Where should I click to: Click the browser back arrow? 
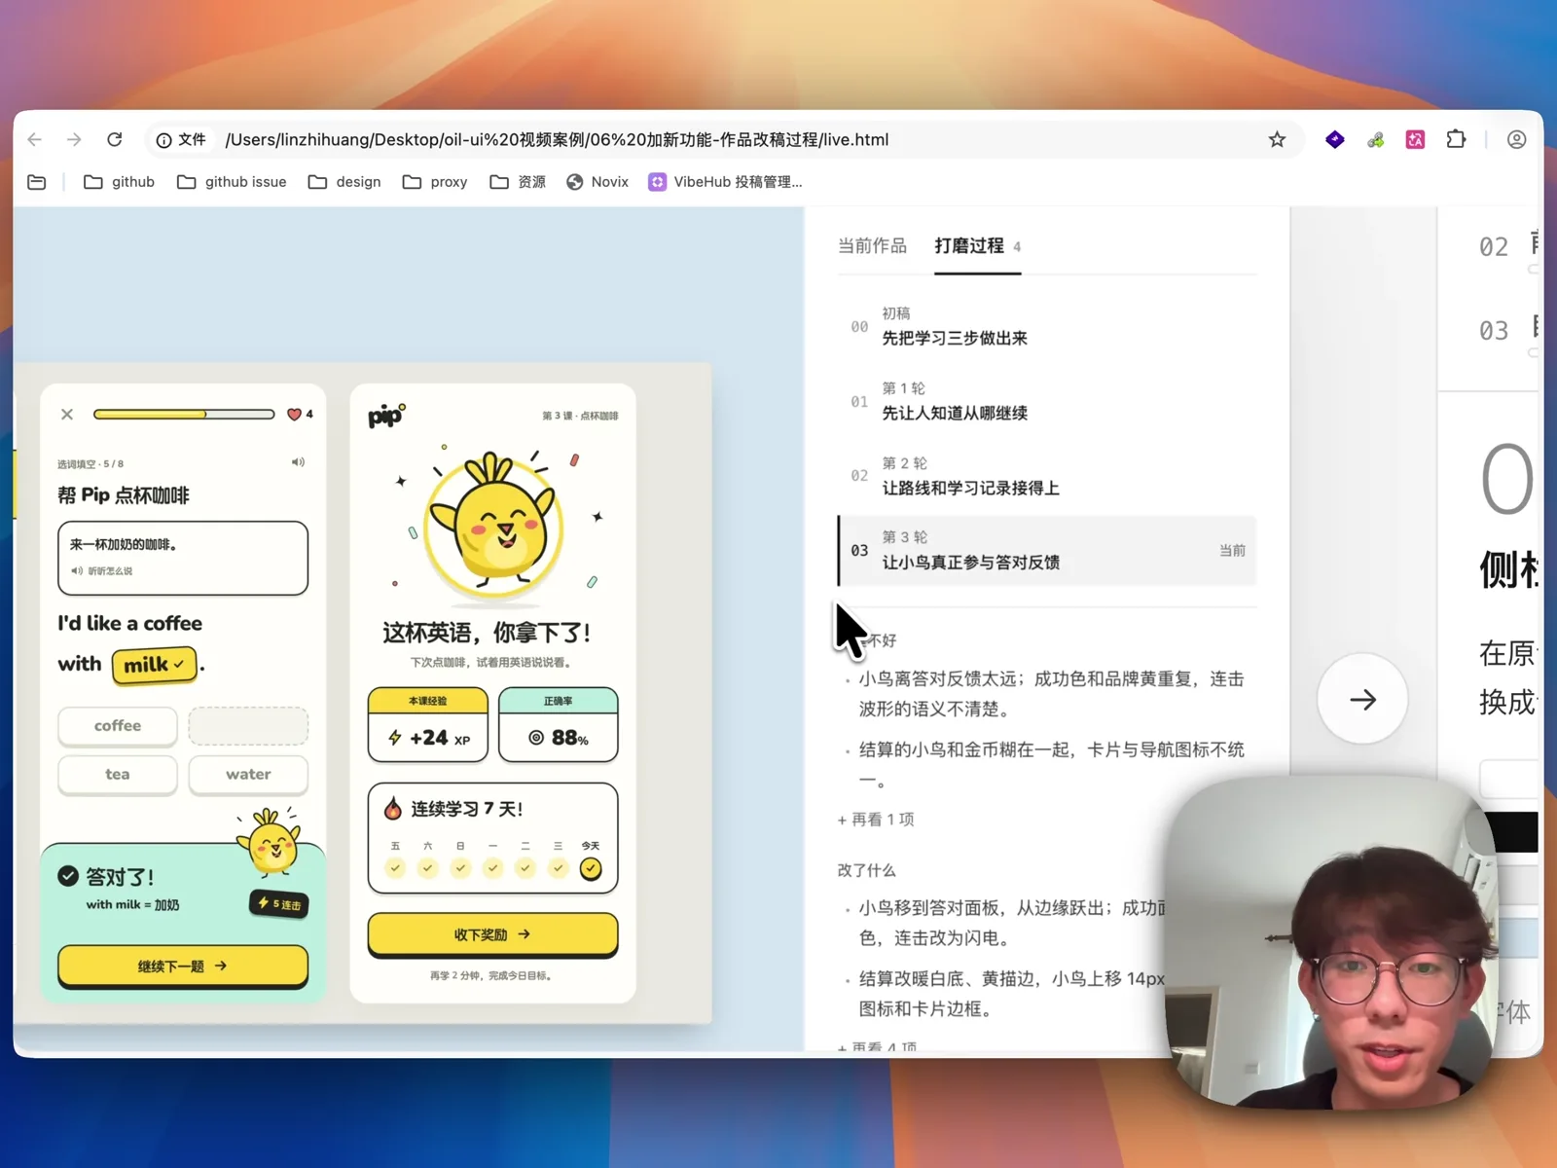[x=35, y=139]
